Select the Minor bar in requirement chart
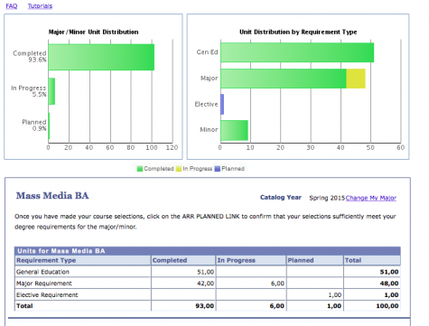 pyautogui.click(x=234, y=130)
